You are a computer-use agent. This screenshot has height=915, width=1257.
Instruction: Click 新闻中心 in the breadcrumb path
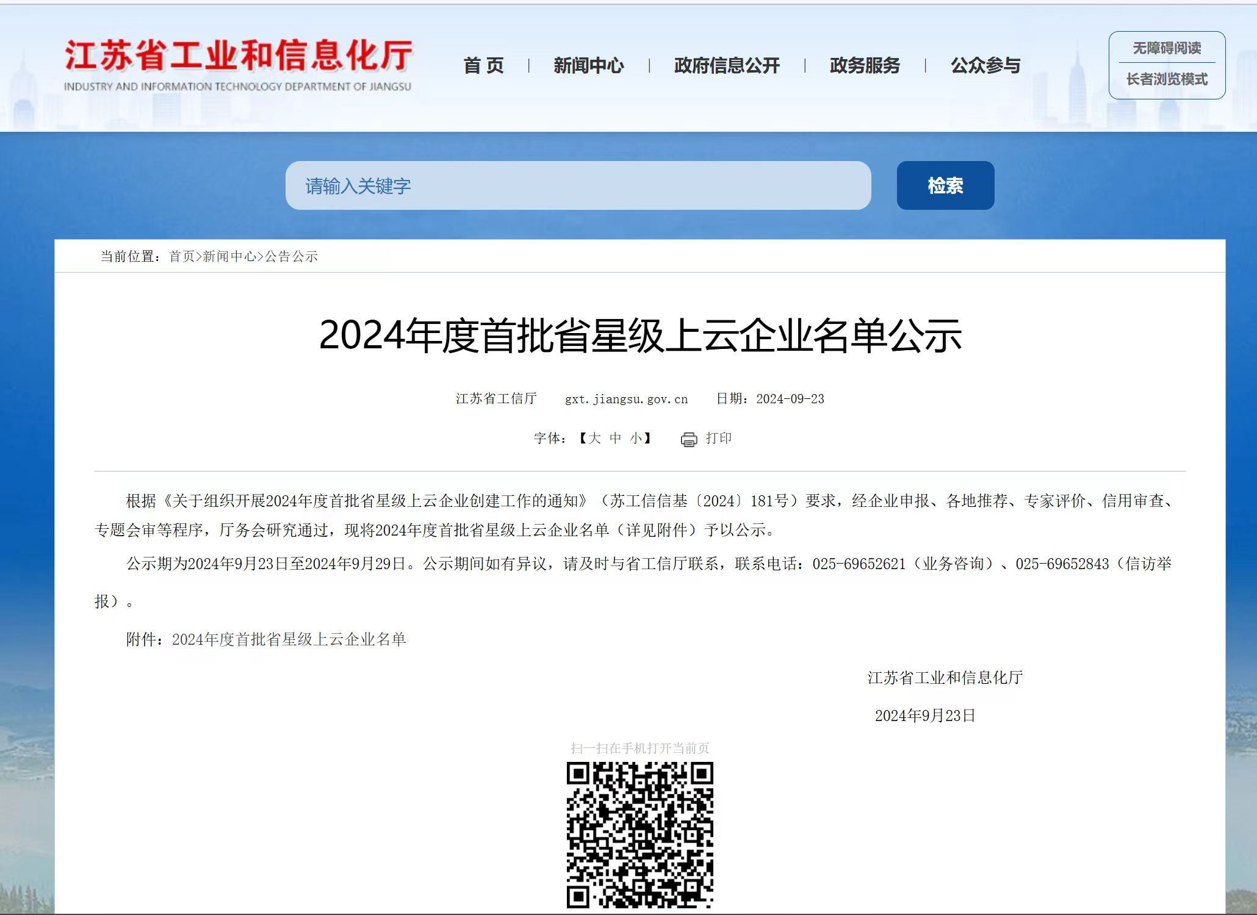229,257
